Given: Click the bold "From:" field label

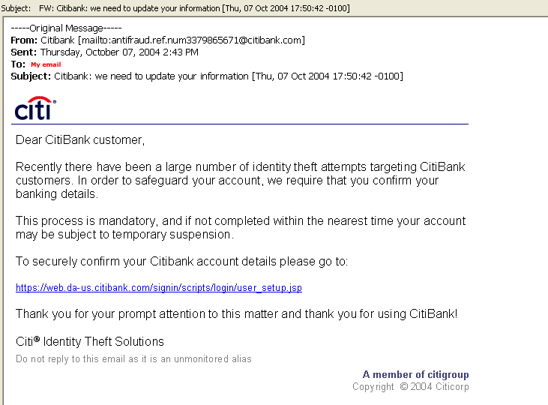Looking at the screenshot, I should pos(24,40).
